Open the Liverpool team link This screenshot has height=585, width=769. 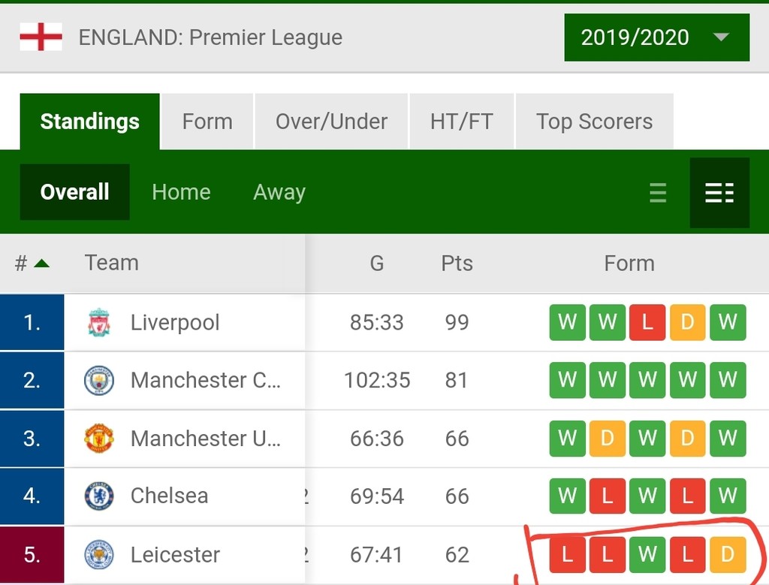tap(175, 323)
